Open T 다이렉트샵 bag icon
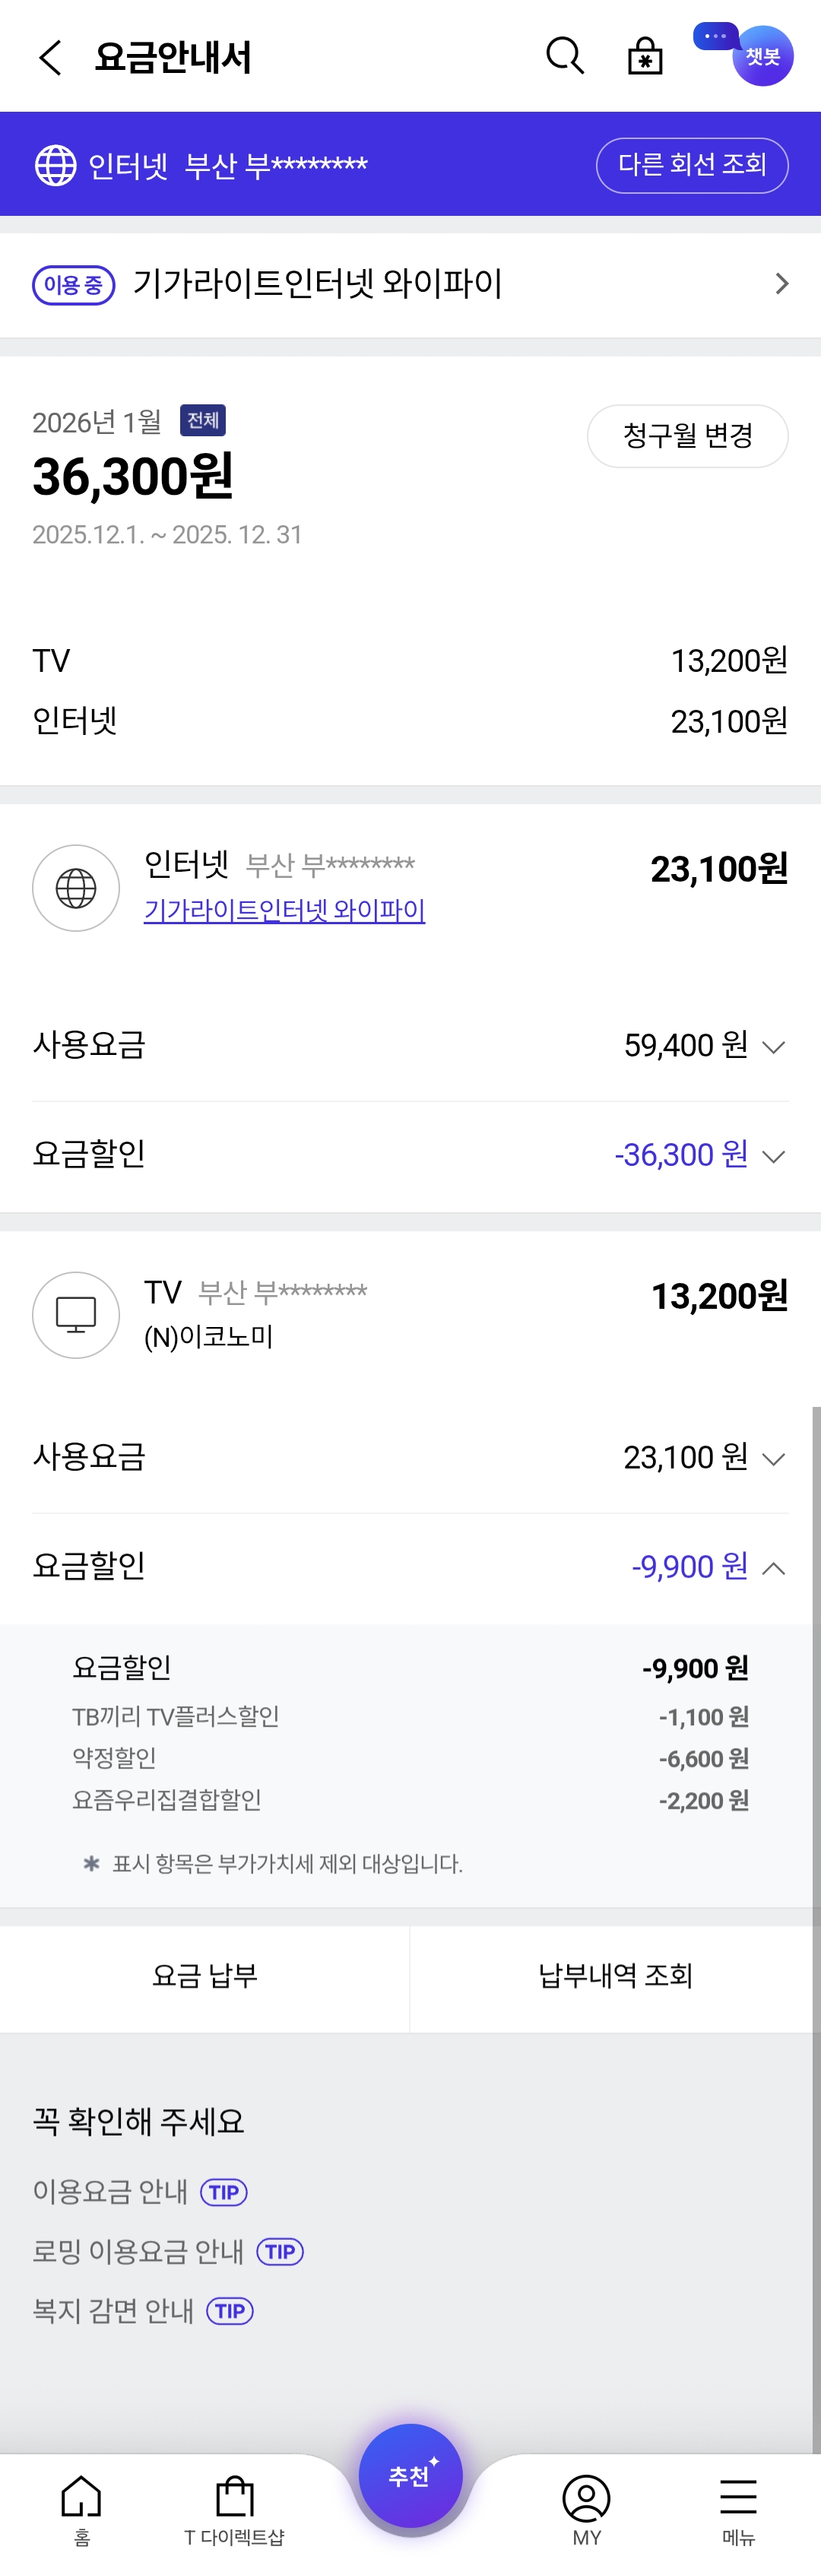Screen dimensions: 821x2572 235,2507
